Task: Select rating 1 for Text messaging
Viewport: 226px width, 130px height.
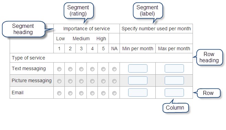Action: (x=59, y=69)
